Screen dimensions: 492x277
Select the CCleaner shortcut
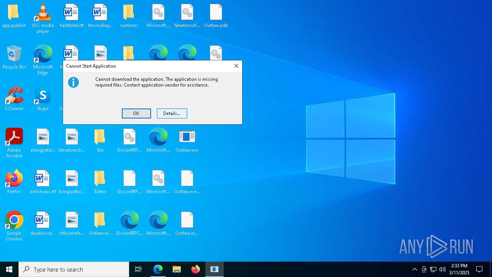[x=14, y=99]
